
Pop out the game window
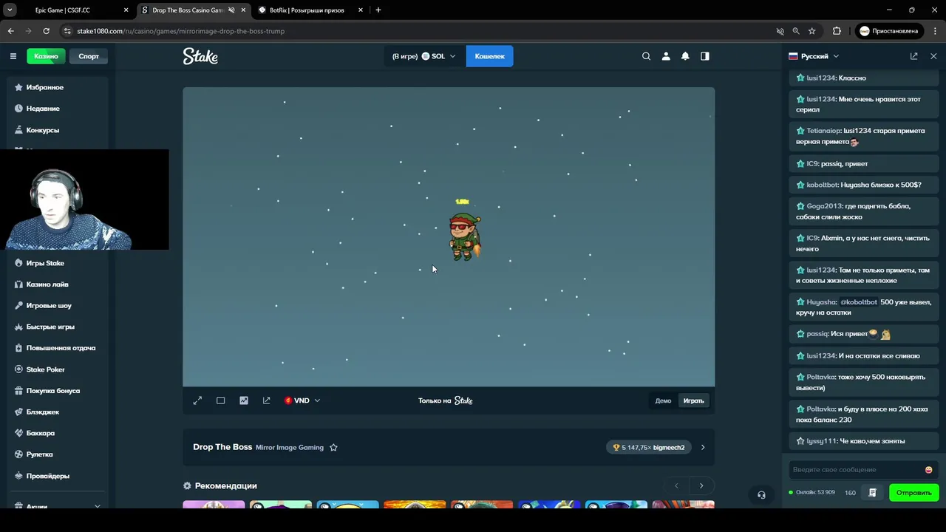coord(267,400)
